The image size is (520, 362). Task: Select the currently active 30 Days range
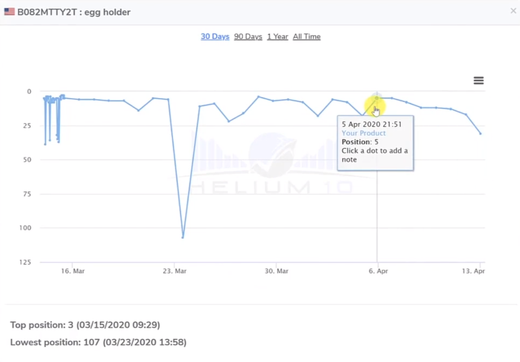click(x=214, y=36)
